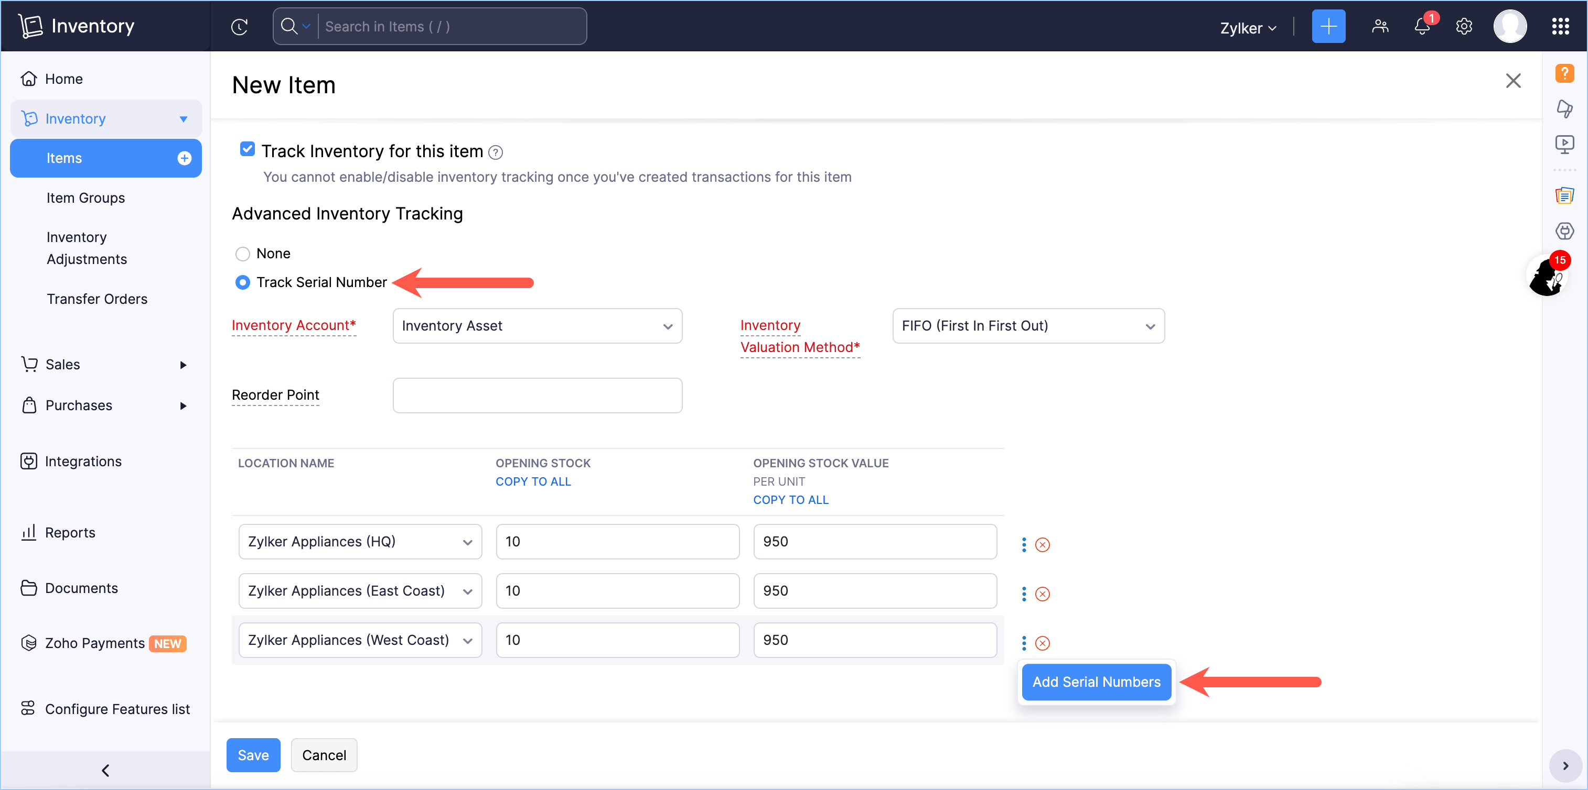Click the East Coast opening stock value field
Image resolution: width=1588 pixels, height=790 pixels.
875,590
